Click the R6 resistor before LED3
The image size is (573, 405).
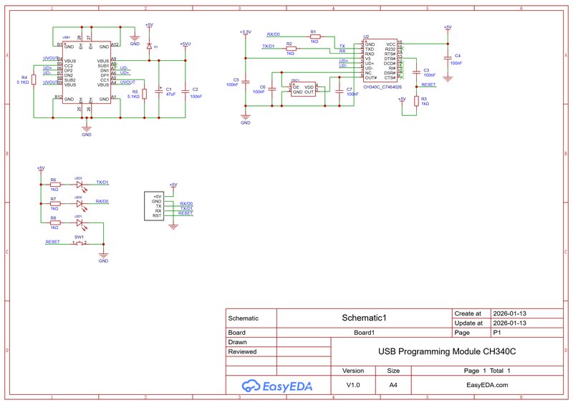pyautogui.click(x=55, y=185)
